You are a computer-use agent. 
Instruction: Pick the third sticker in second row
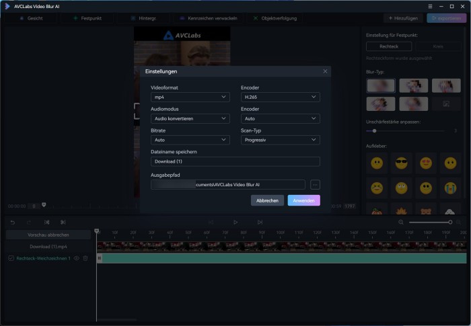pos(426,188)
